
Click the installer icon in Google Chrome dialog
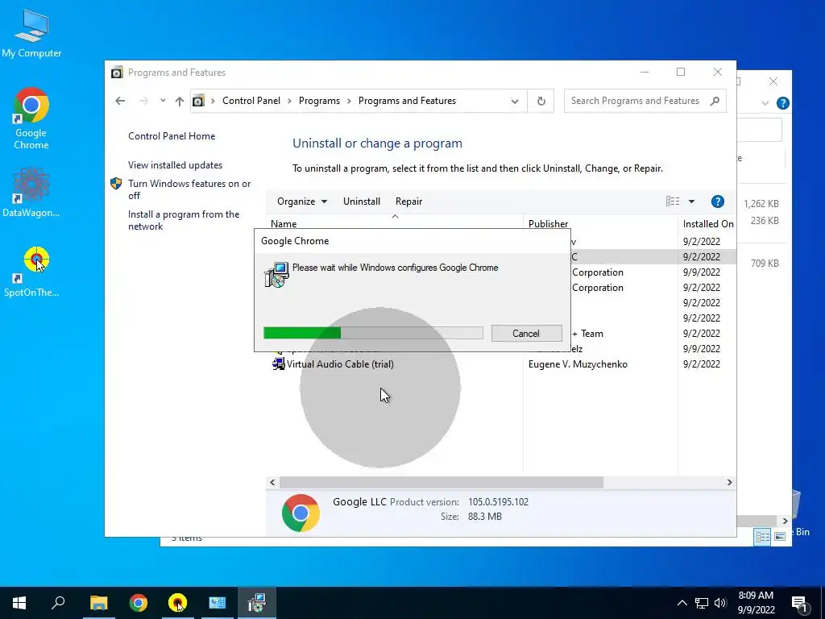tap(277, 275)
